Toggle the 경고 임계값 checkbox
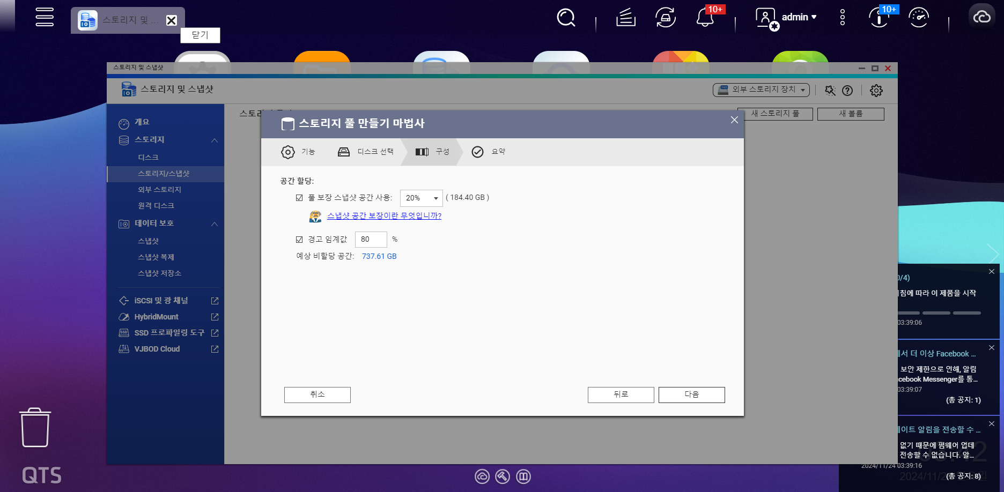The height and width of the screenshot is (492, 1004). coord(299,240)
